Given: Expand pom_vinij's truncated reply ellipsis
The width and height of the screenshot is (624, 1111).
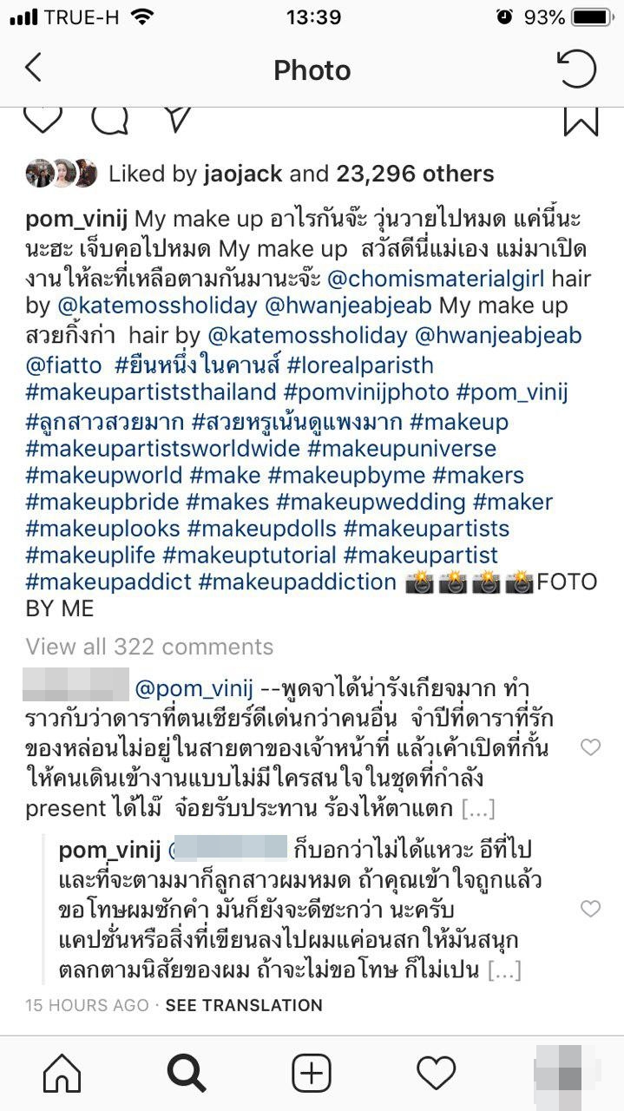Looking at the screenshot, I should click(504, 970).
